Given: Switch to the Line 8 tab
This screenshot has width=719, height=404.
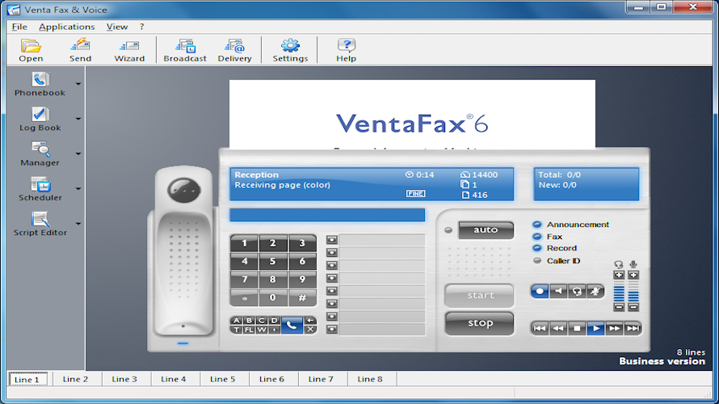Looking at the screenshot, I should 369,379.
